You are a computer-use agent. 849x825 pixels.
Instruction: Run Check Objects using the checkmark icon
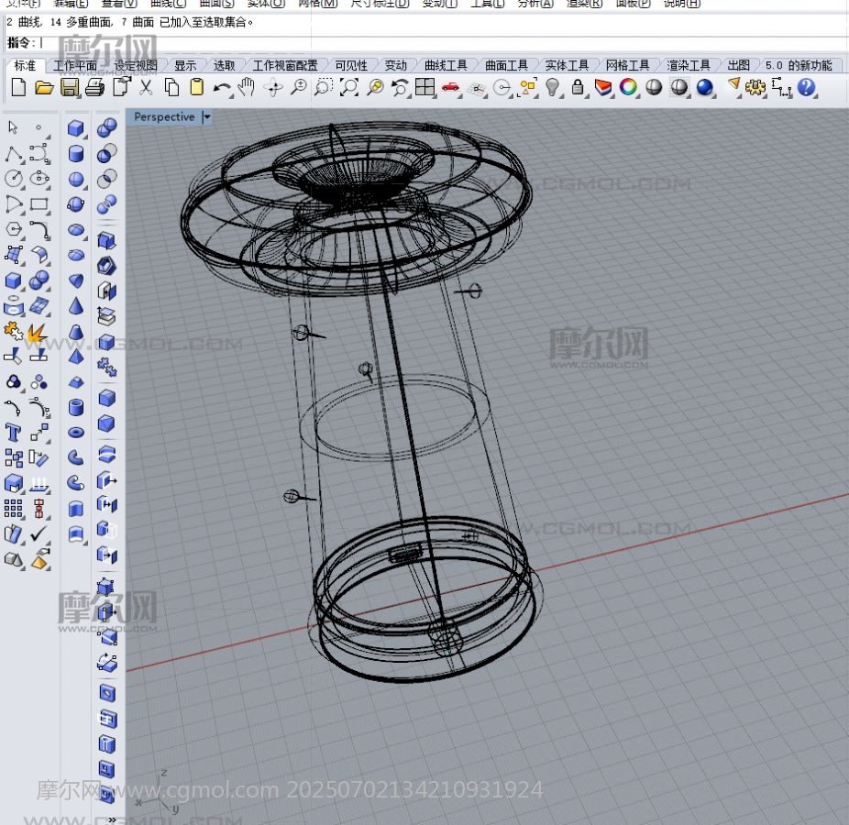tap(39, 534)
